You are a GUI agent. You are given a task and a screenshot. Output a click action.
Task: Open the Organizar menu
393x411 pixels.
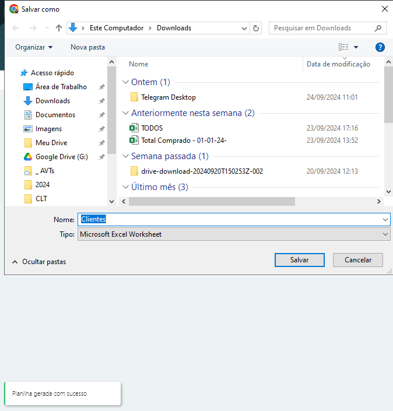tap(34, 47)
